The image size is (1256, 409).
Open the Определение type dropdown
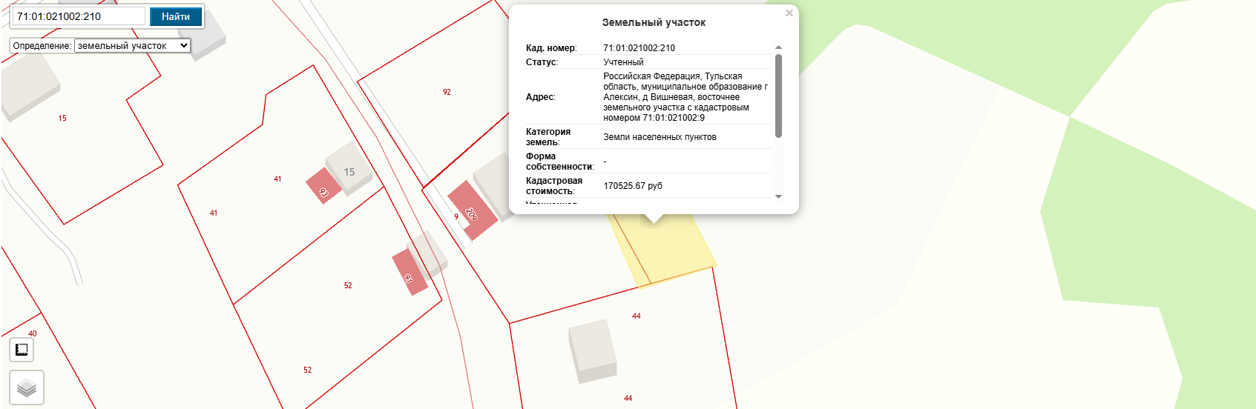click(x=132, y=46)
